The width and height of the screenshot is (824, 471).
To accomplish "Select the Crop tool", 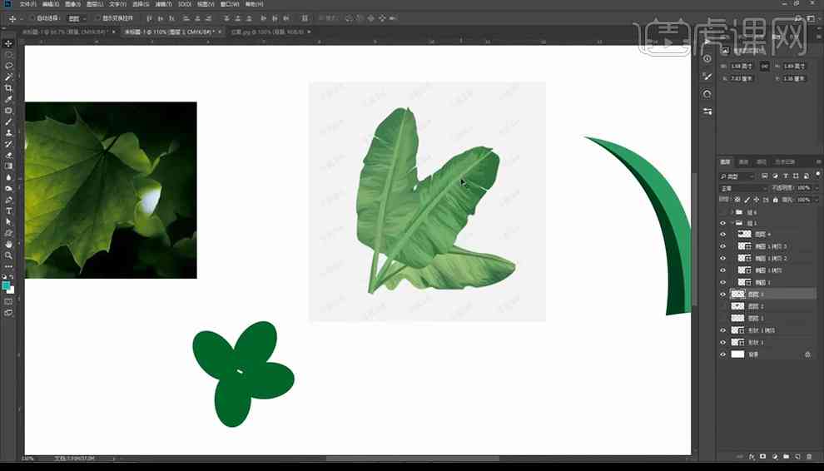I will [x=8, y=88].
